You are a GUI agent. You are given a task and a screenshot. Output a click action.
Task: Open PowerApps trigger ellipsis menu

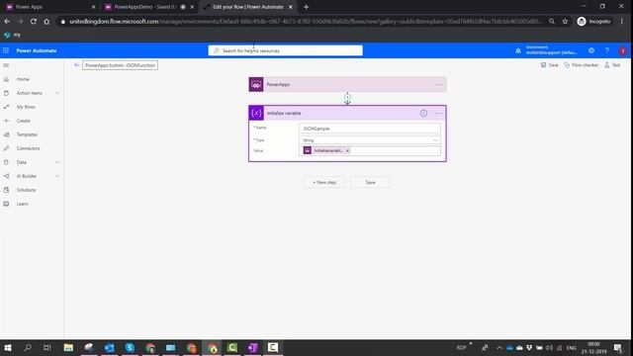[x=438, y=85]
